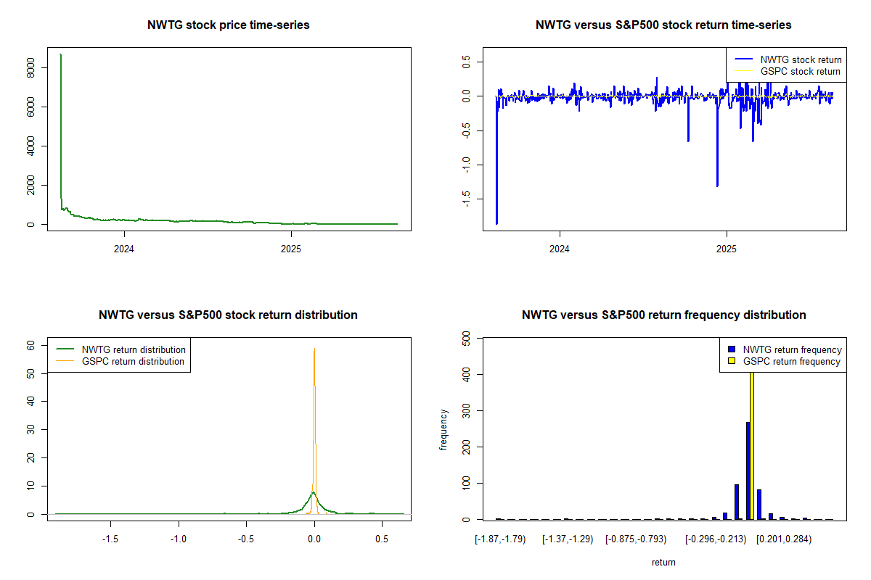This screenshot has height=580, width=871.
Task: Click the 8000 y-axis label on price chart
Action: [x=32, y=67]
